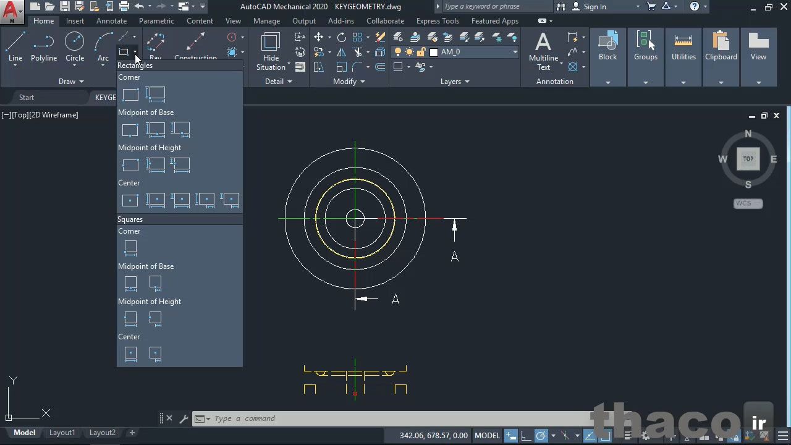Viewport: 791px width, 445px height.
Task: Select the Erase tool in Modify
Action: click(x=381, y=37)
